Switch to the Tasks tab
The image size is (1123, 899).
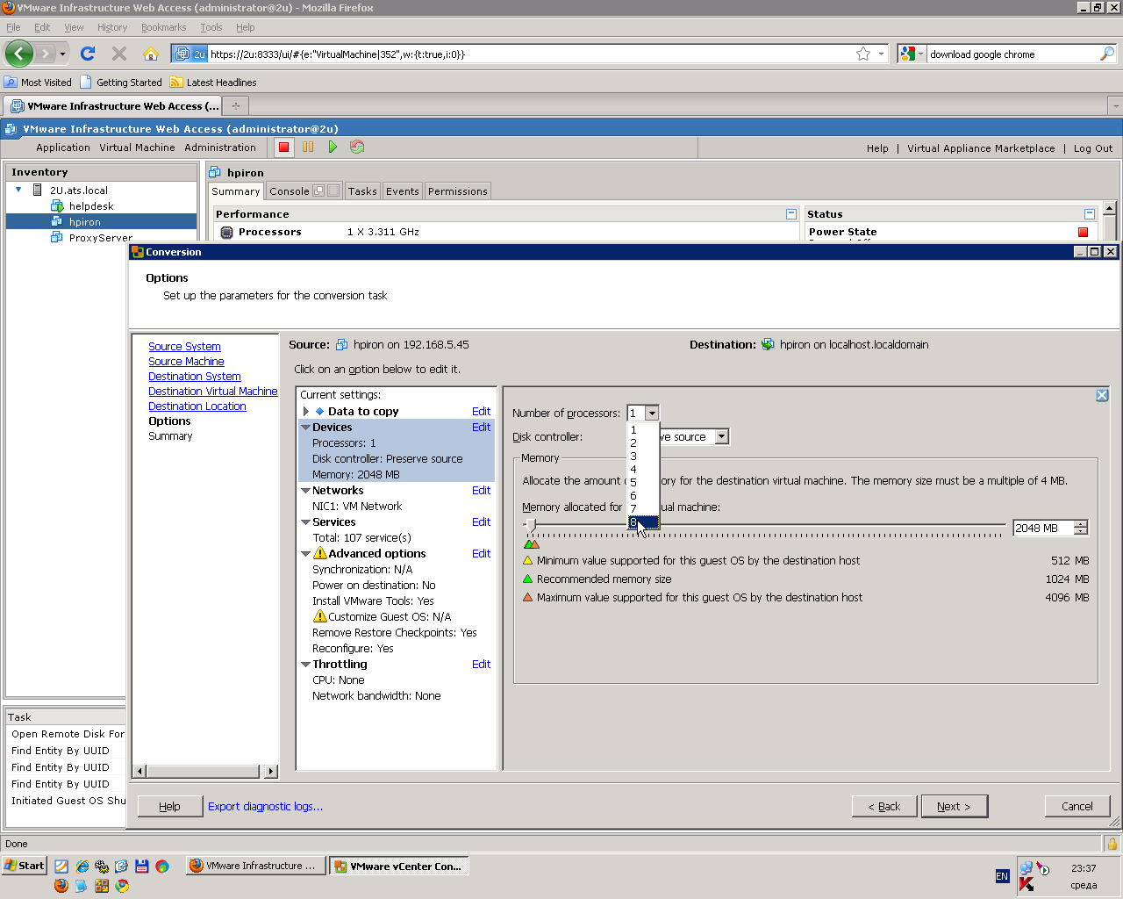coord(362,191)
